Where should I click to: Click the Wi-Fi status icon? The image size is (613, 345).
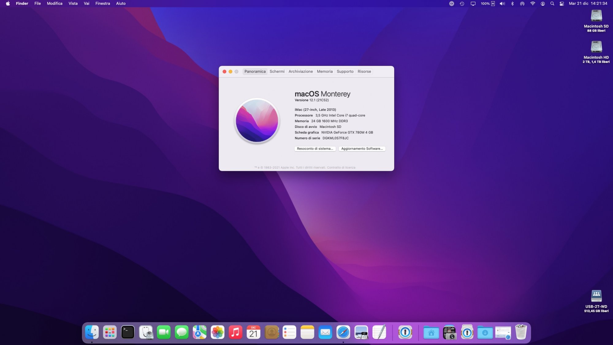532,4
